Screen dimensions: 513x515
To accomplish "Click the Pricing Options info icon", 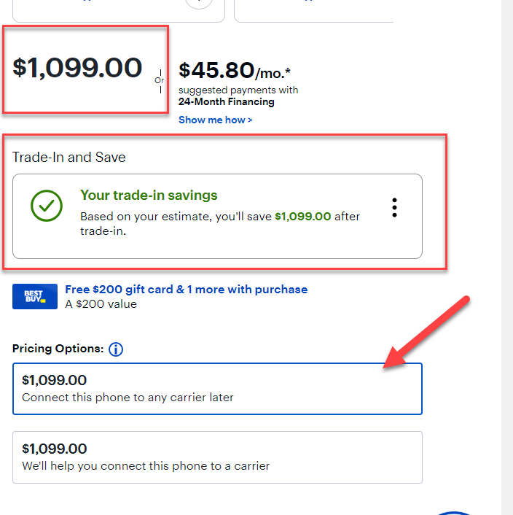I will click(116, 349).
